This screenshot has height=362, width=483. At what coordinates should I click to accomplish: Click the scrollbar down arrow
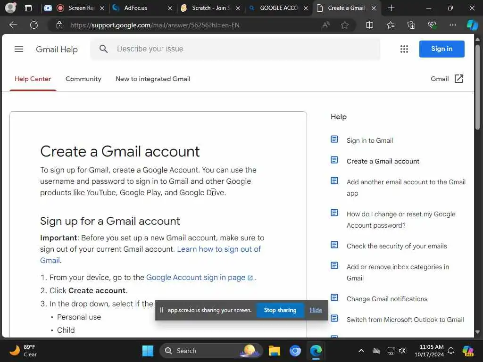pos(477,332)
